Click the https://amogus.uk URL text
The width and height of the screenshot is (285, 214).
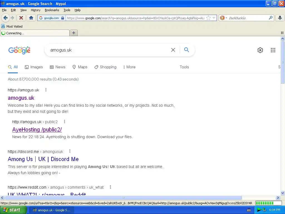pyautogui.click(x=23, y=90)
